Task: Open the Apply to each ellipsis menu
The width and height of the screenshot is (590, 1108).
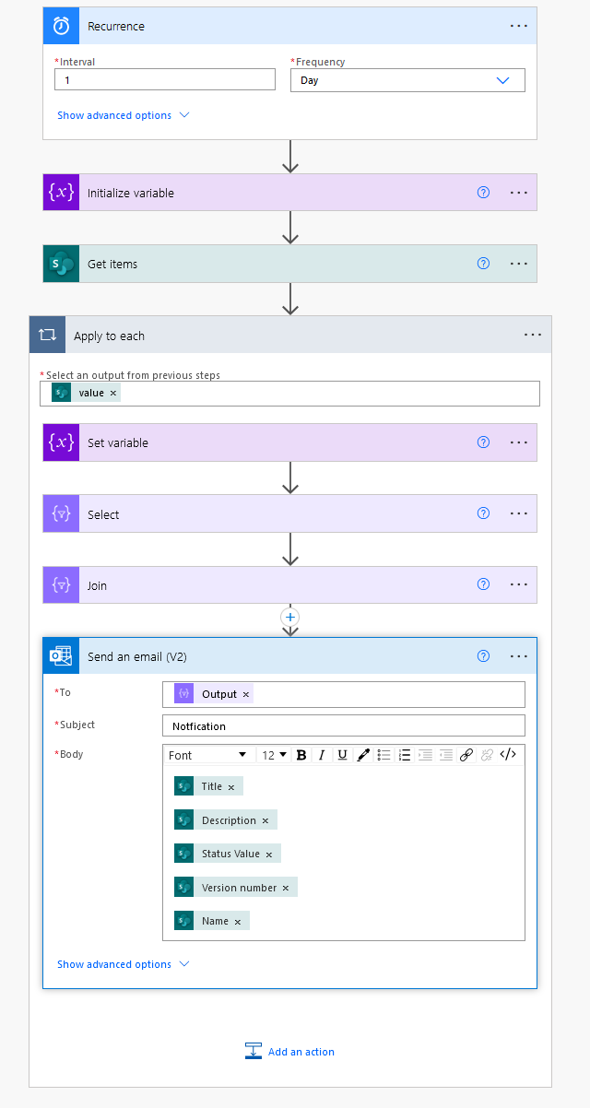Action: 533,336
